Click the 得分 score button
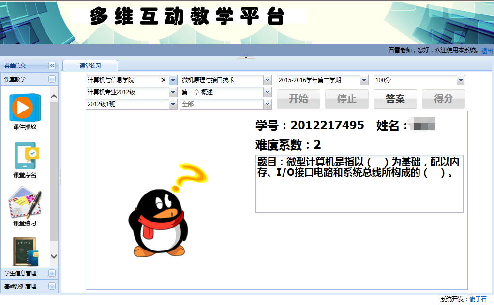The width and height of the screenshot is (494, 305). coord(443,99)
